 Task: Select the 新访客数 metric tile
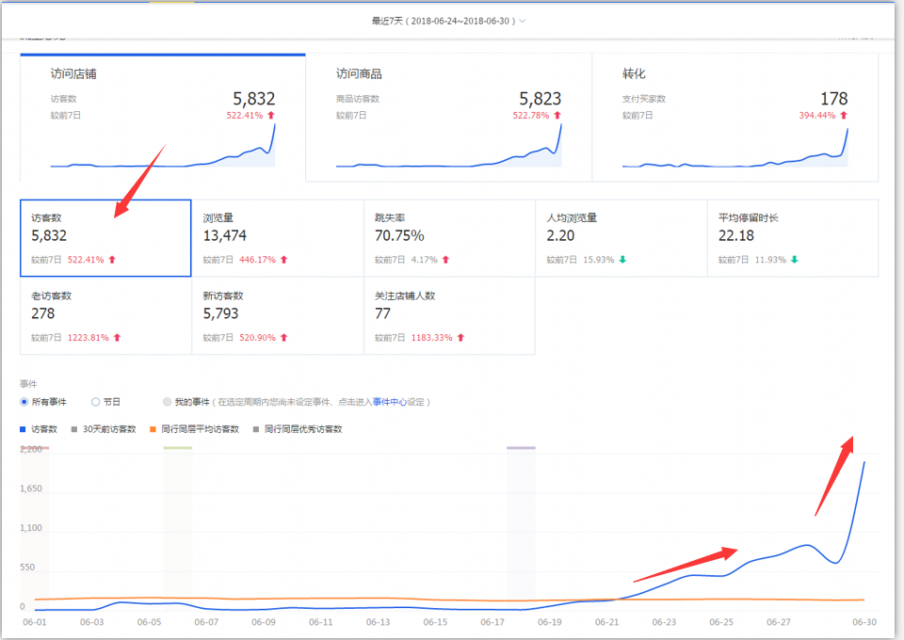[x=278, y=315]
